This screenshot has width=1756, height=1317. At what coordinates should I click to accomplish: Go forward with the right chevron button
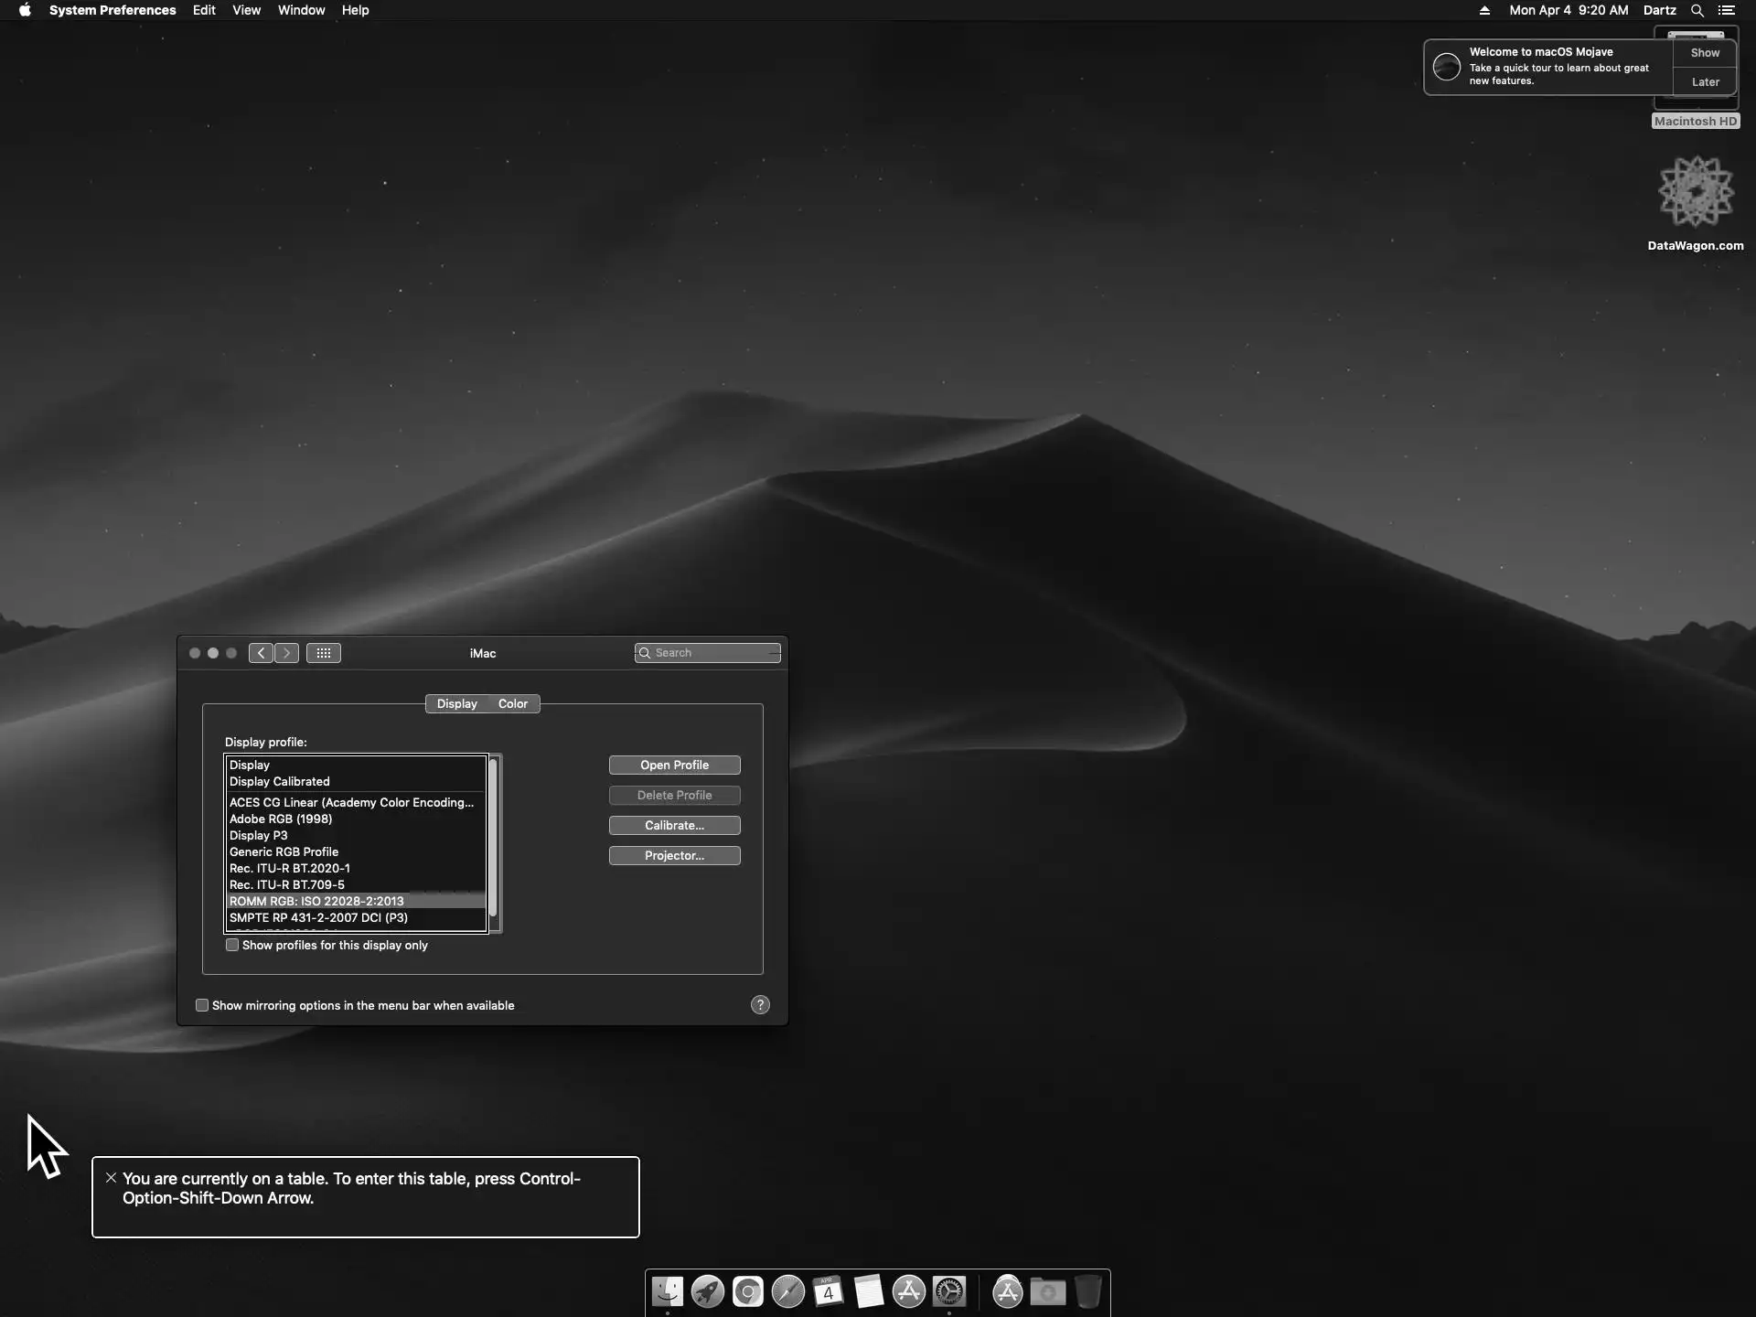[287, 653]
